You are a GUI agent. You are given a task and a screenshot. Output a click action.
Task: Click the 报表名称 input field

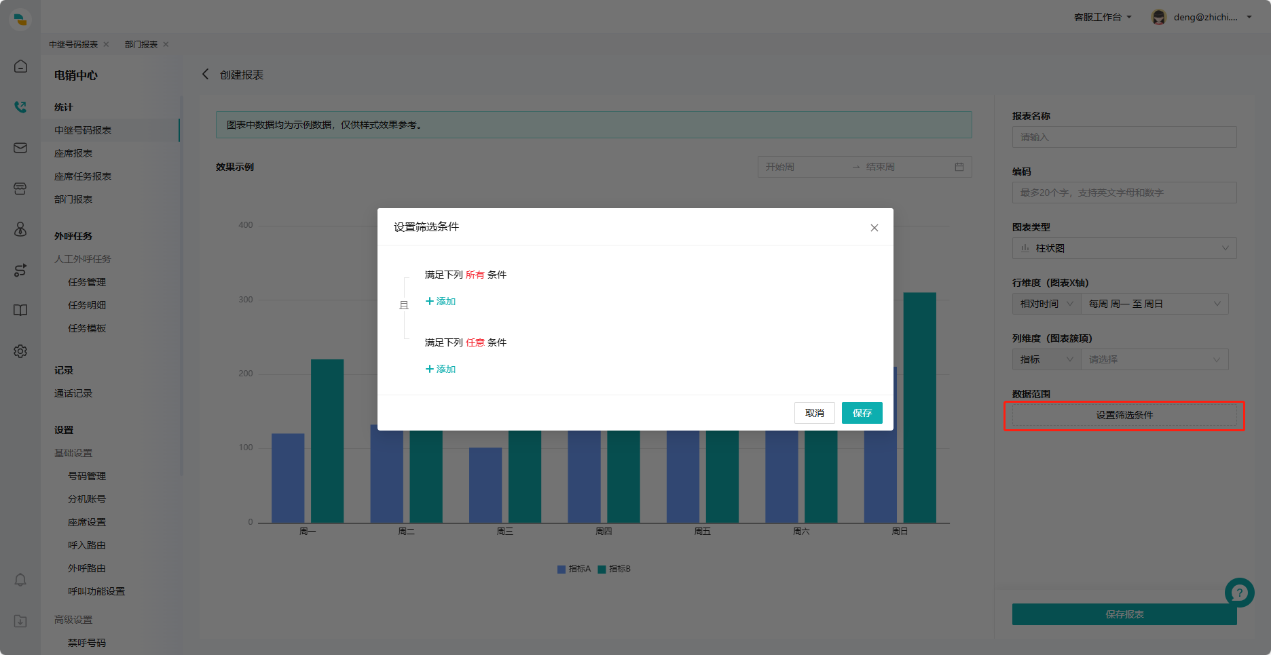[1124, 137]
